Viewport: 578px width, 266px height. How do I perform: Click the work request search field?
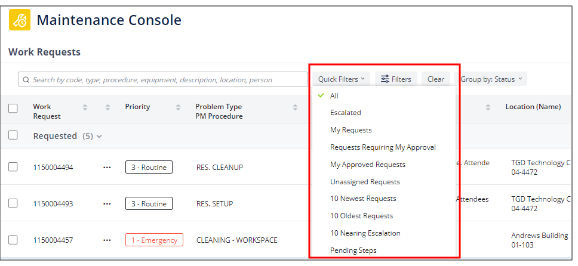167,79
